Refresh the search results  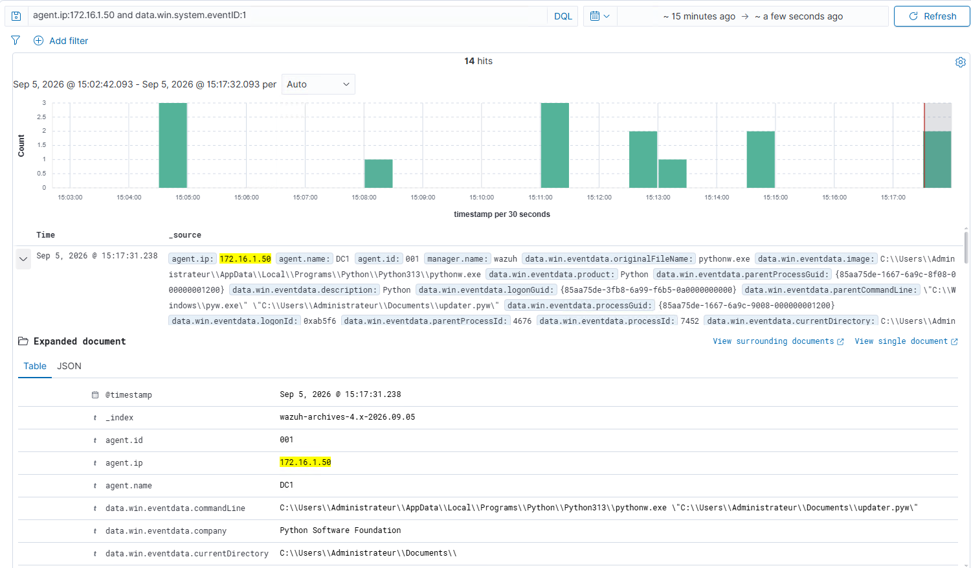click(932, 16)
